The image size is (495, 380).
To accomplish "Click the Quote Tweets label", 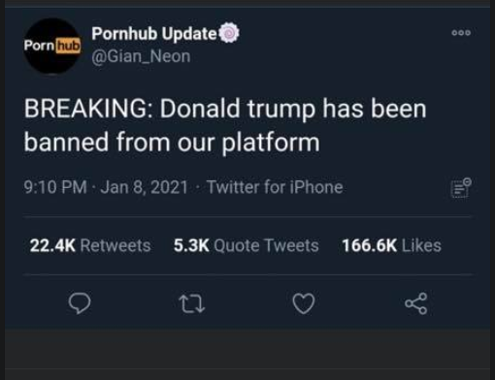I will pos(266,245).
